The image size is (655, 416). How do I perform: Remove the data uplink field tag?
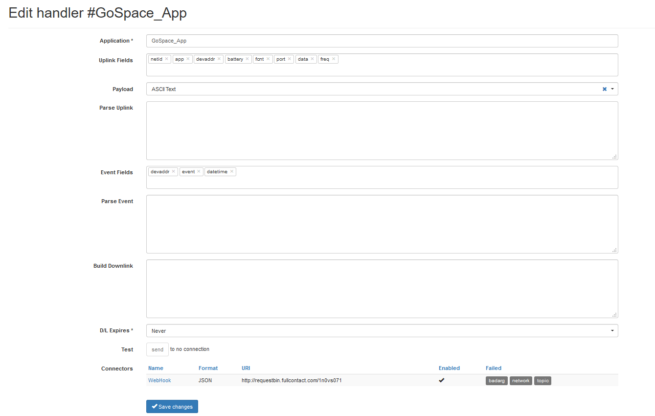coord(312,59)
